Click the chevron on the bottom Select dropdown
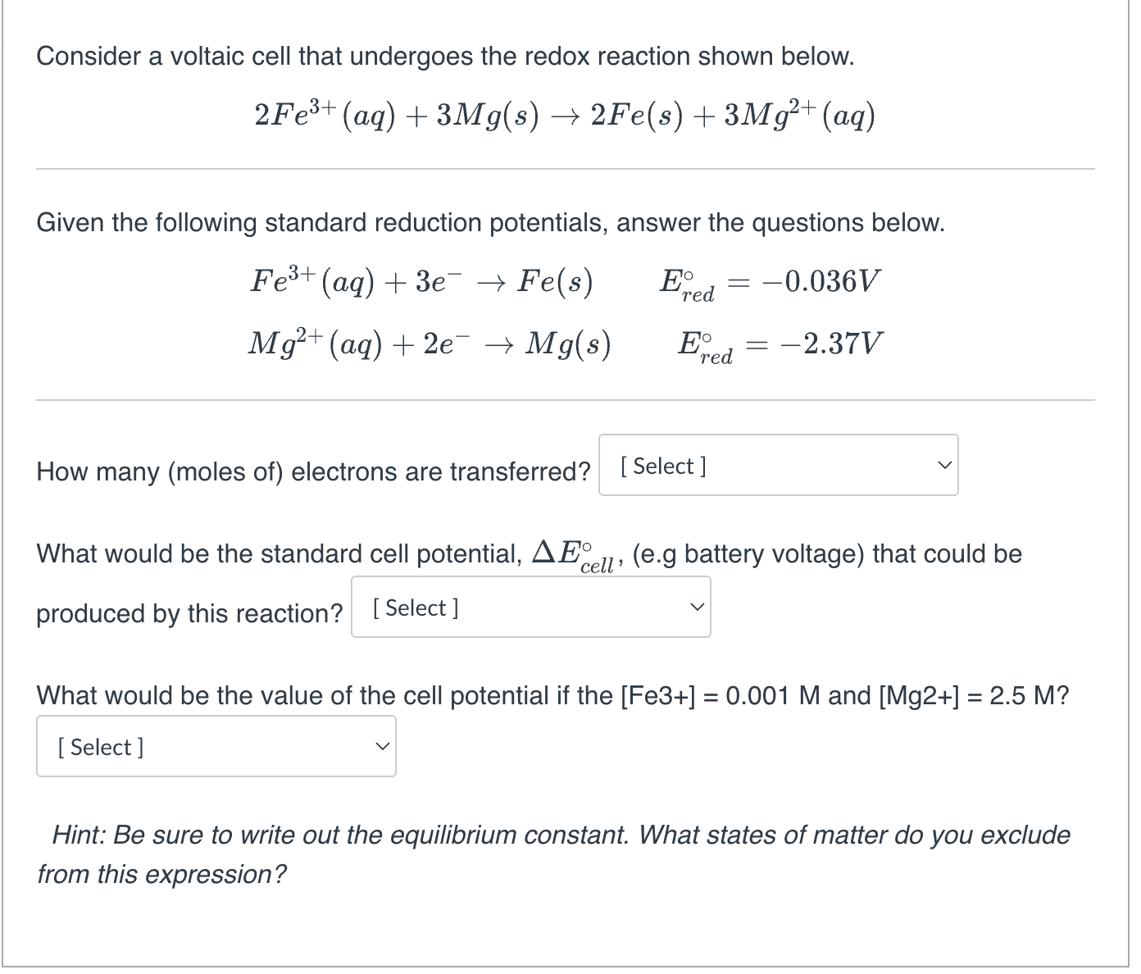This screenshot has height=974, width=1141. point(381,746)
